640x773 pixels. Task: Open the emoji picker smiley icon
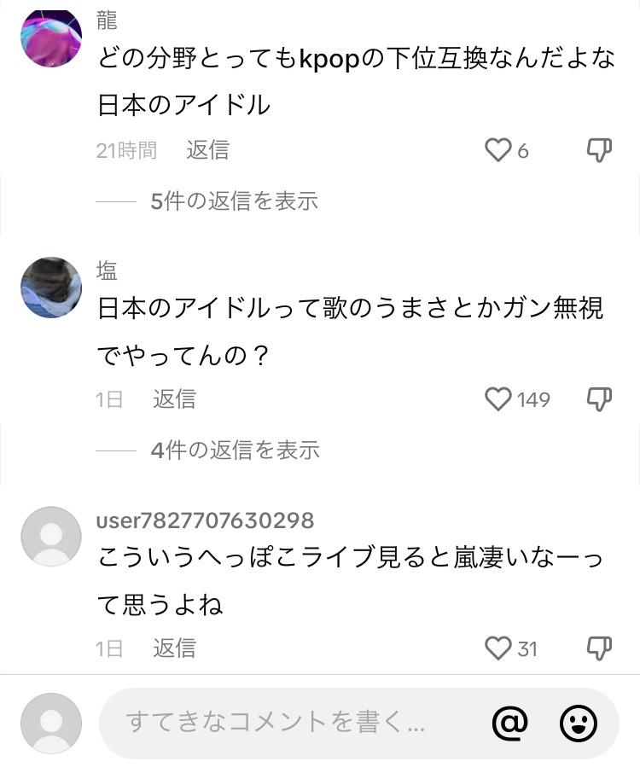(x=578, y=724)
